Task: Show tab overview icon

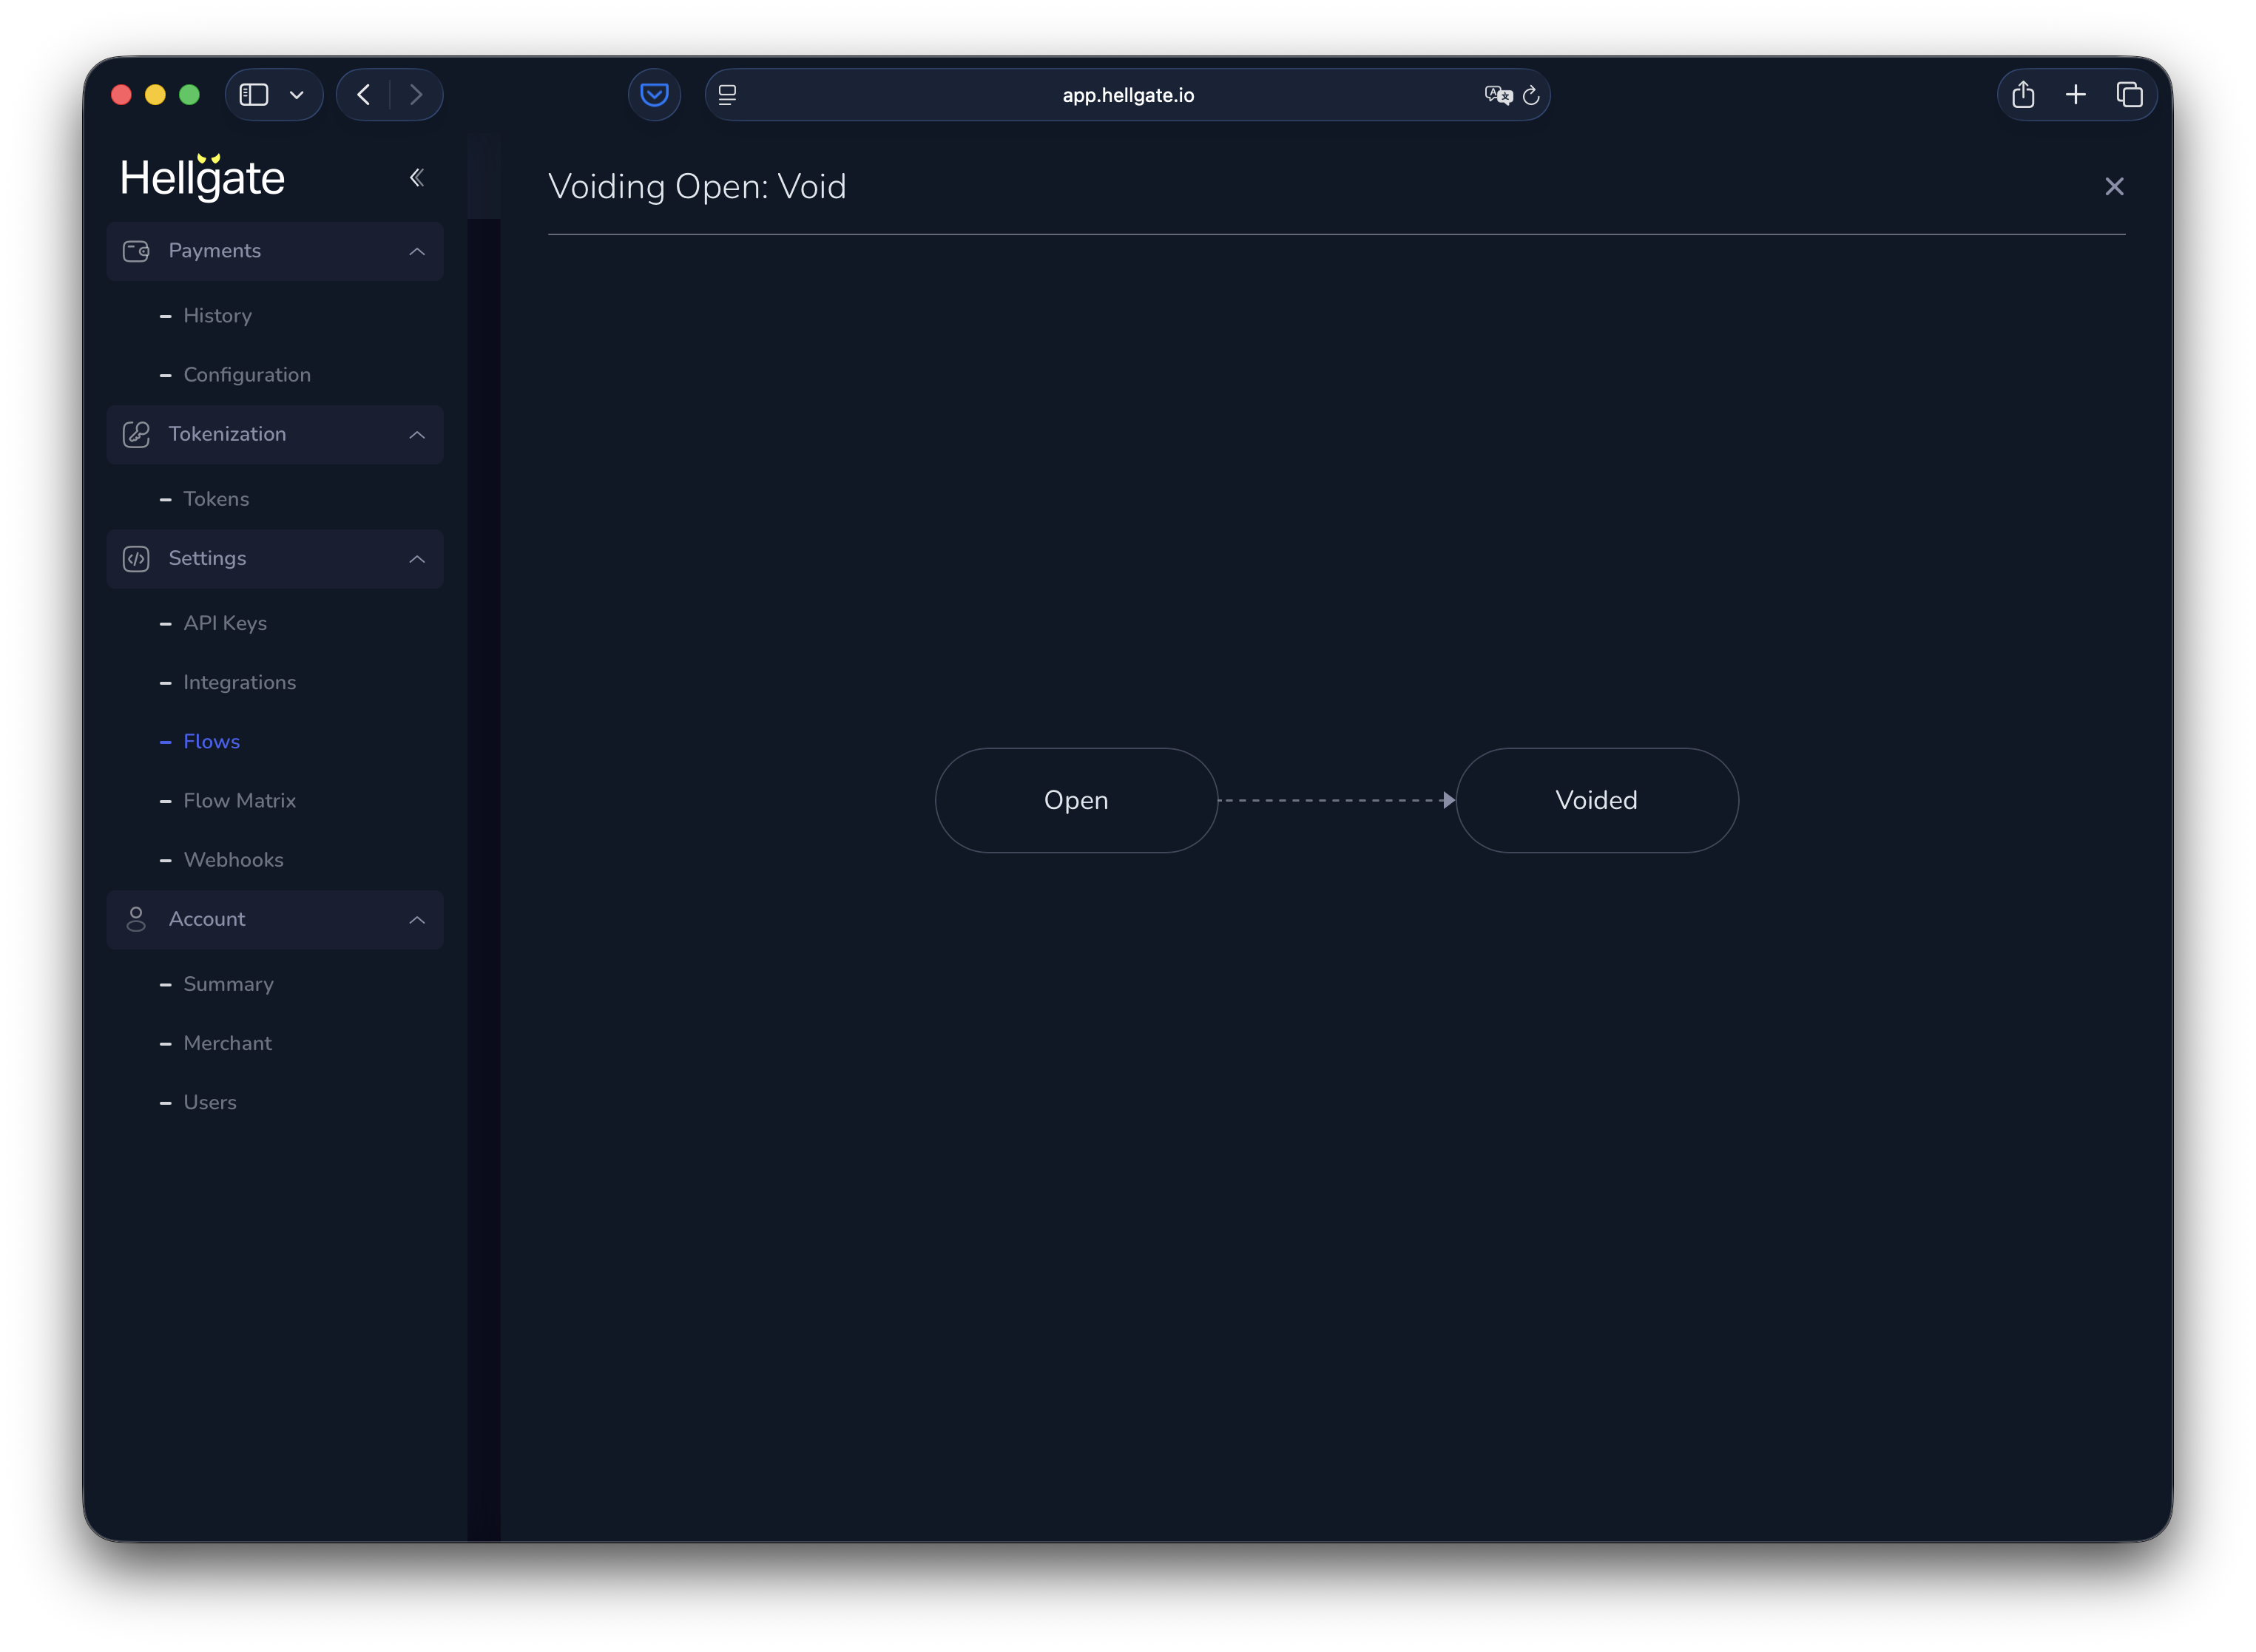Action: [2129, 95]
